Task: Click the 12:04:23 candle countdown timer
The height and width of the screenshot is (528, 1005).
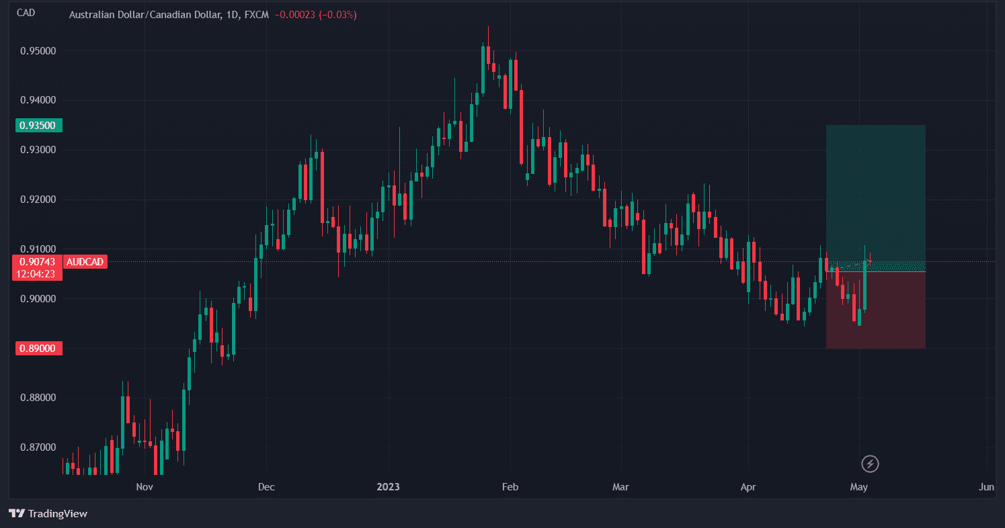Action: point(38,274)
